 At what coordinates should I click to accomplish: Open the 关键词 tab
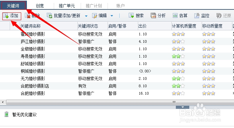(13, 6)
